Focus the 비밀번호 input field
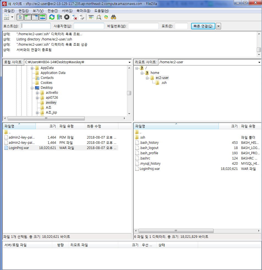This screenshot has height=270, width=262. pos(143,26)
